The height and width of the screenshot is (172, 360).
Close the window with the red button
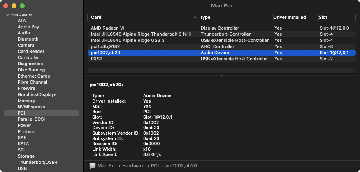[x=6, y=6]
